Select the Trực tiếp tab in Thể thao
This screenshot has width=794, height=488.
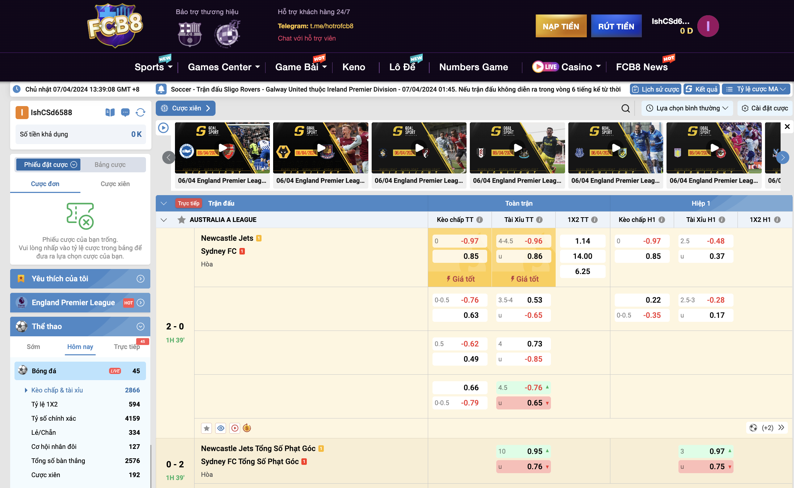[x=127, y=347]
